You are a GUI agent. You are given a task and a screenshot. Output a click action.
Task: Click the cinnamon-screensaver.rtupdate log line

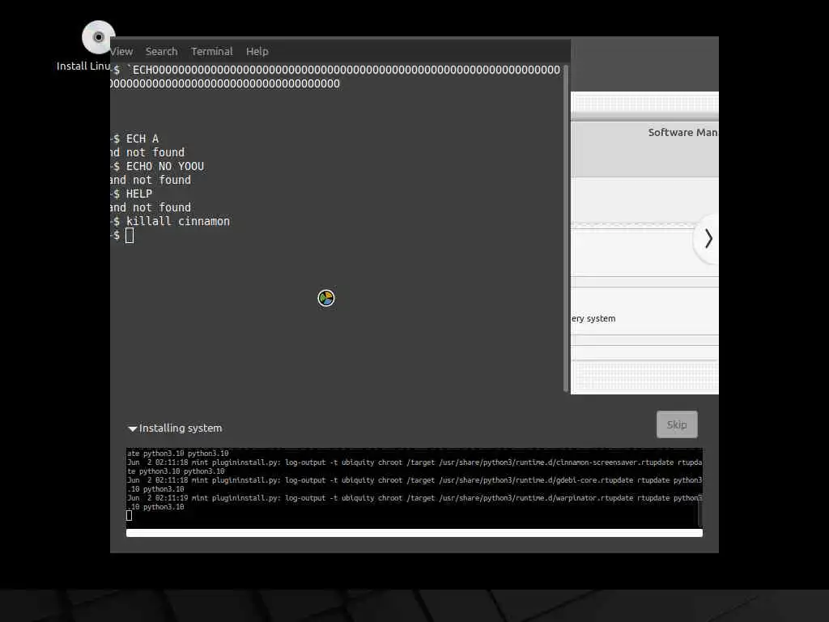pyautogui.click(x=414, y=466)
